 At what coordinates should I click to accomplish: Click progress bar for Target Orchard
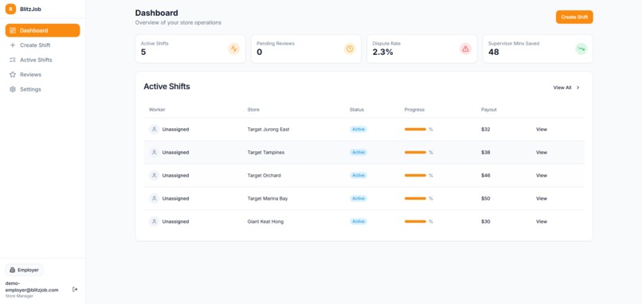416,176
